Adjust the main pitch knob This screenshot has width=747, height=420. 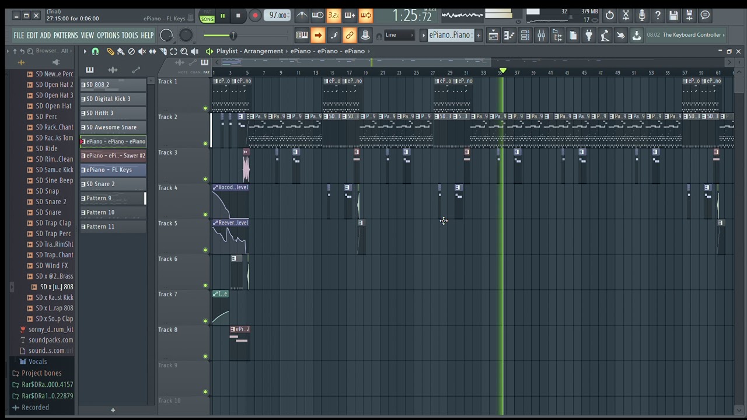point(186,36)
